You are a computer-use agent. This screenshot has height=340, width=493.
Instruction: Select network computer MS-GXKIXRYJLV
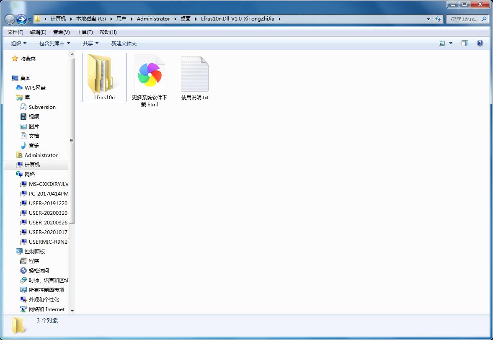pos(49,184)
